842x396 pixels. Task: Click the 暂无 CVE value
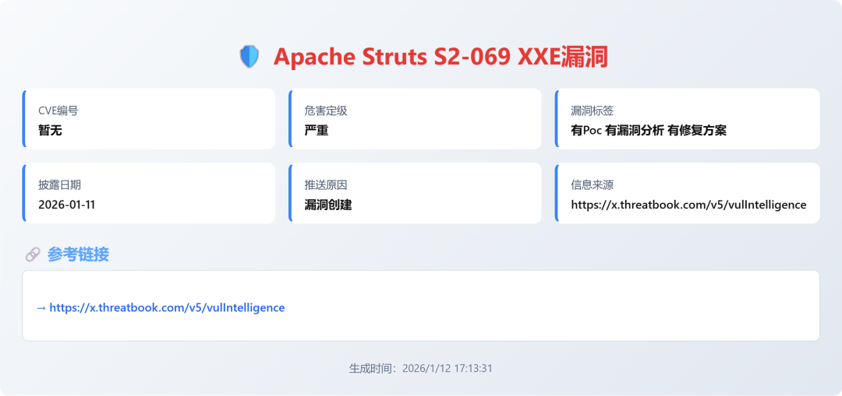[51, 130]
